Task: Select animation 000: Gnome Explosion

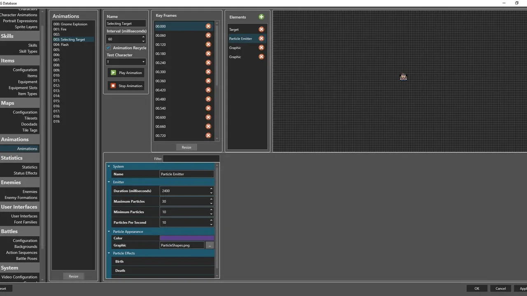Action: click(70, 24)
